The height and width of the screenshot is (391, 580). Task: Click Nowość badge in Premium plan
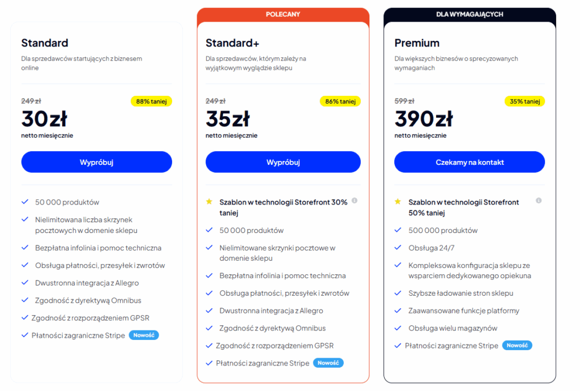(517, 345)
